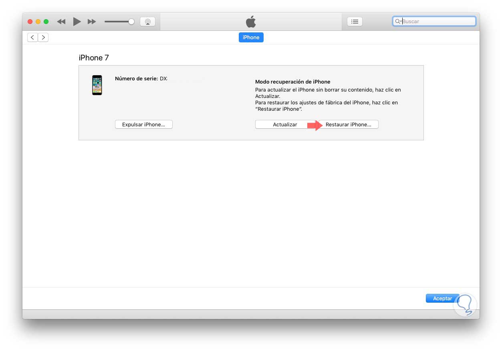Click the Buscar search field

click(434, 21)
